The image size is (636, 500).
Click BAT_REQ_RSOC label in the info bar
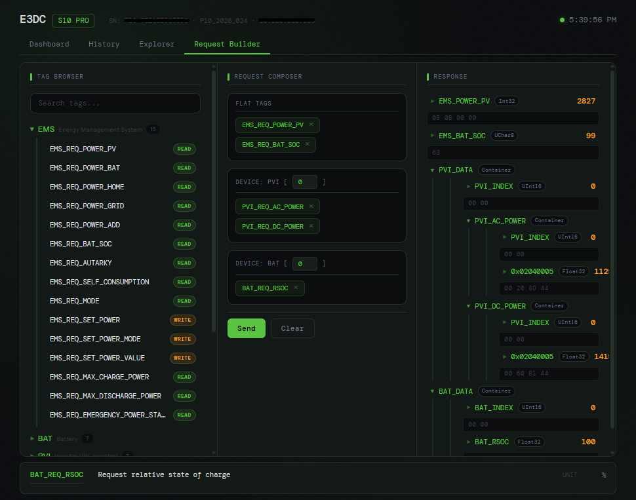click(x=57, y=474)
